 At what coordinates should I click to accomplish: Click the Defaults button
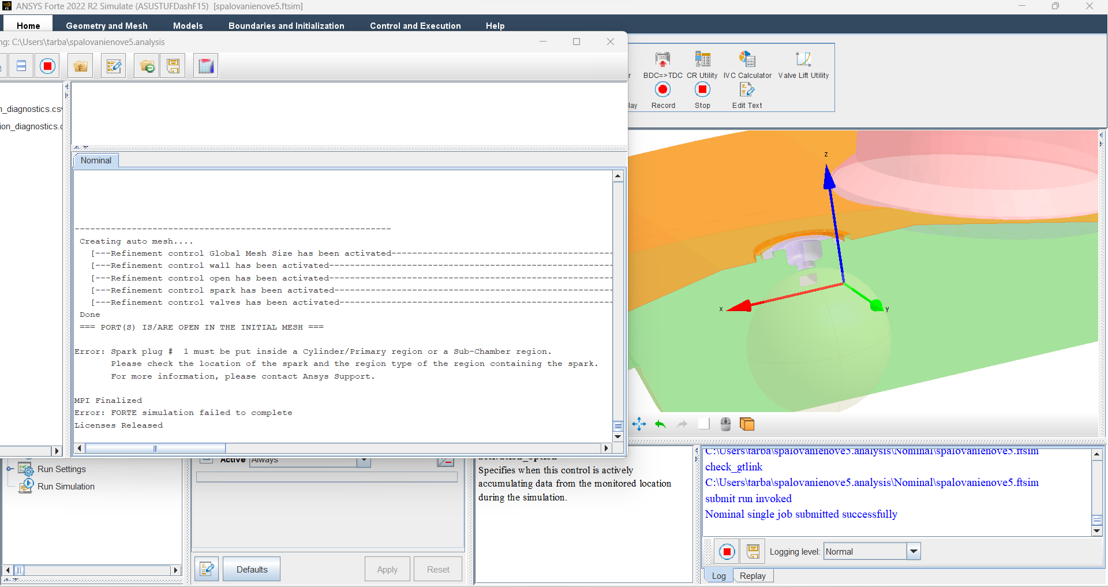(x=252, y=569)
